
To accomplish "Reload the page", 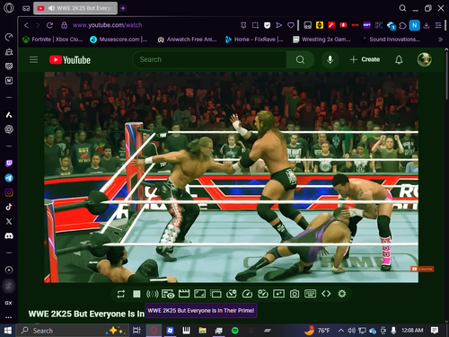I will (x=49, y=25).
